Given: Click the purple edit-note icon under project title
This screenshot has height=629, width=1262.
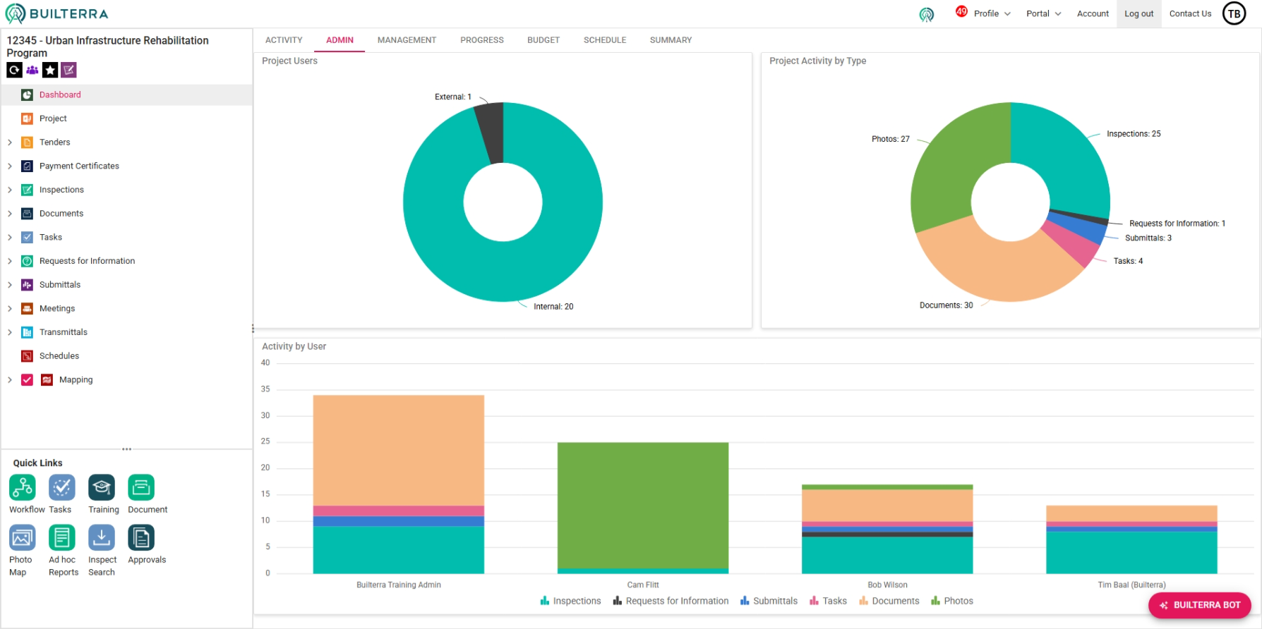Looking at the screenshot, I should [68, 70].
